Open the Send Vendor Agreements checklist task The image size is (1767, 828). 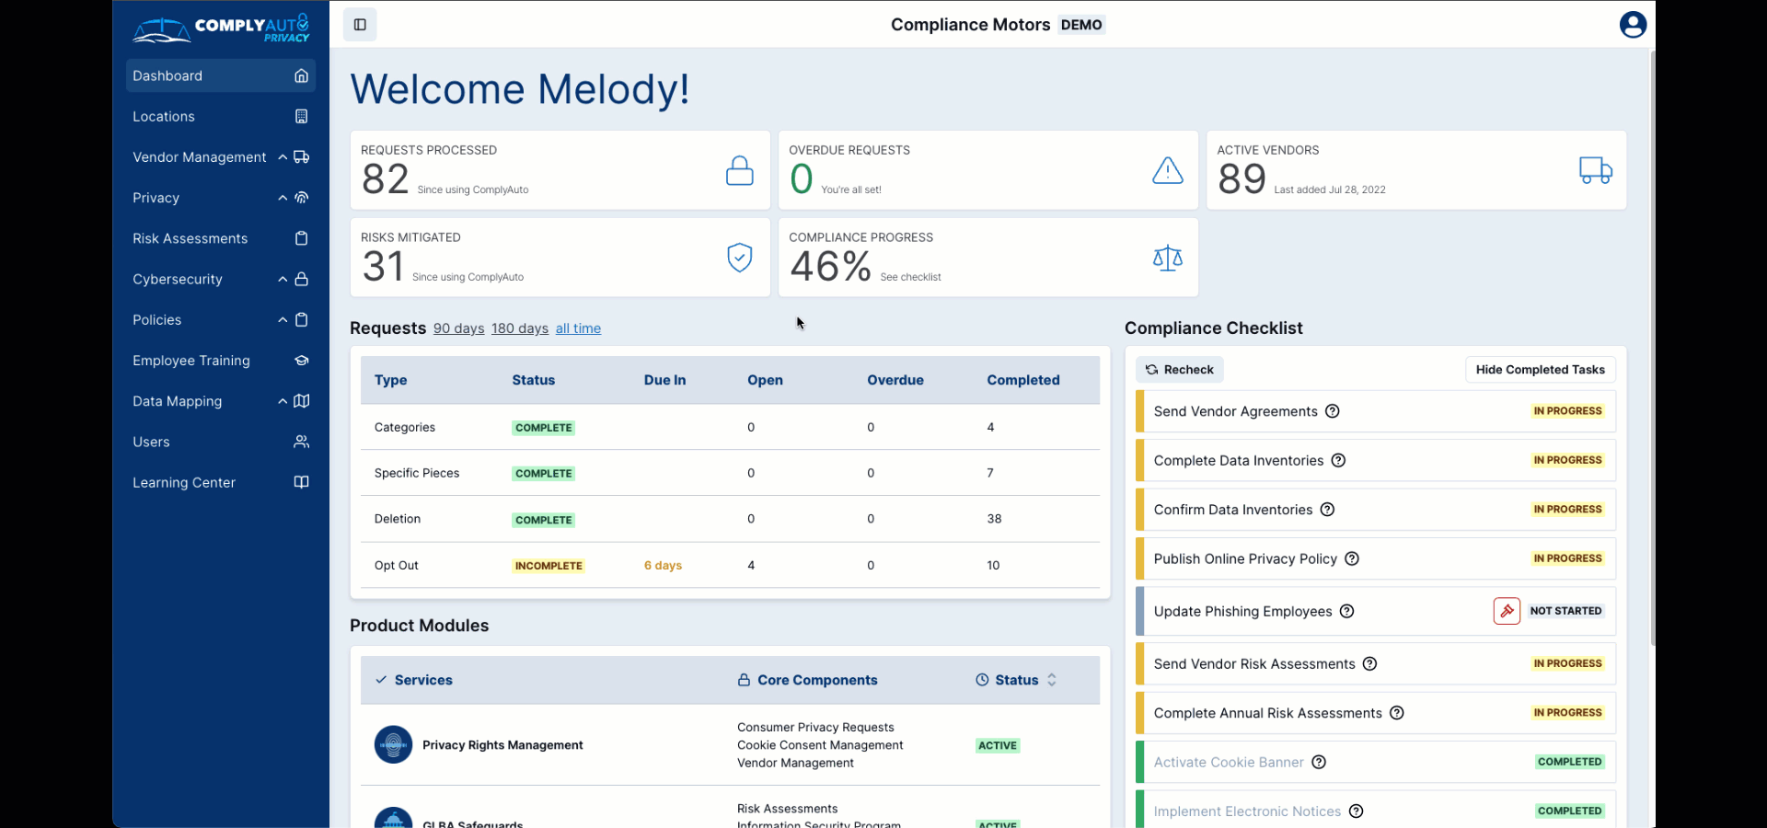[1376, 411]
